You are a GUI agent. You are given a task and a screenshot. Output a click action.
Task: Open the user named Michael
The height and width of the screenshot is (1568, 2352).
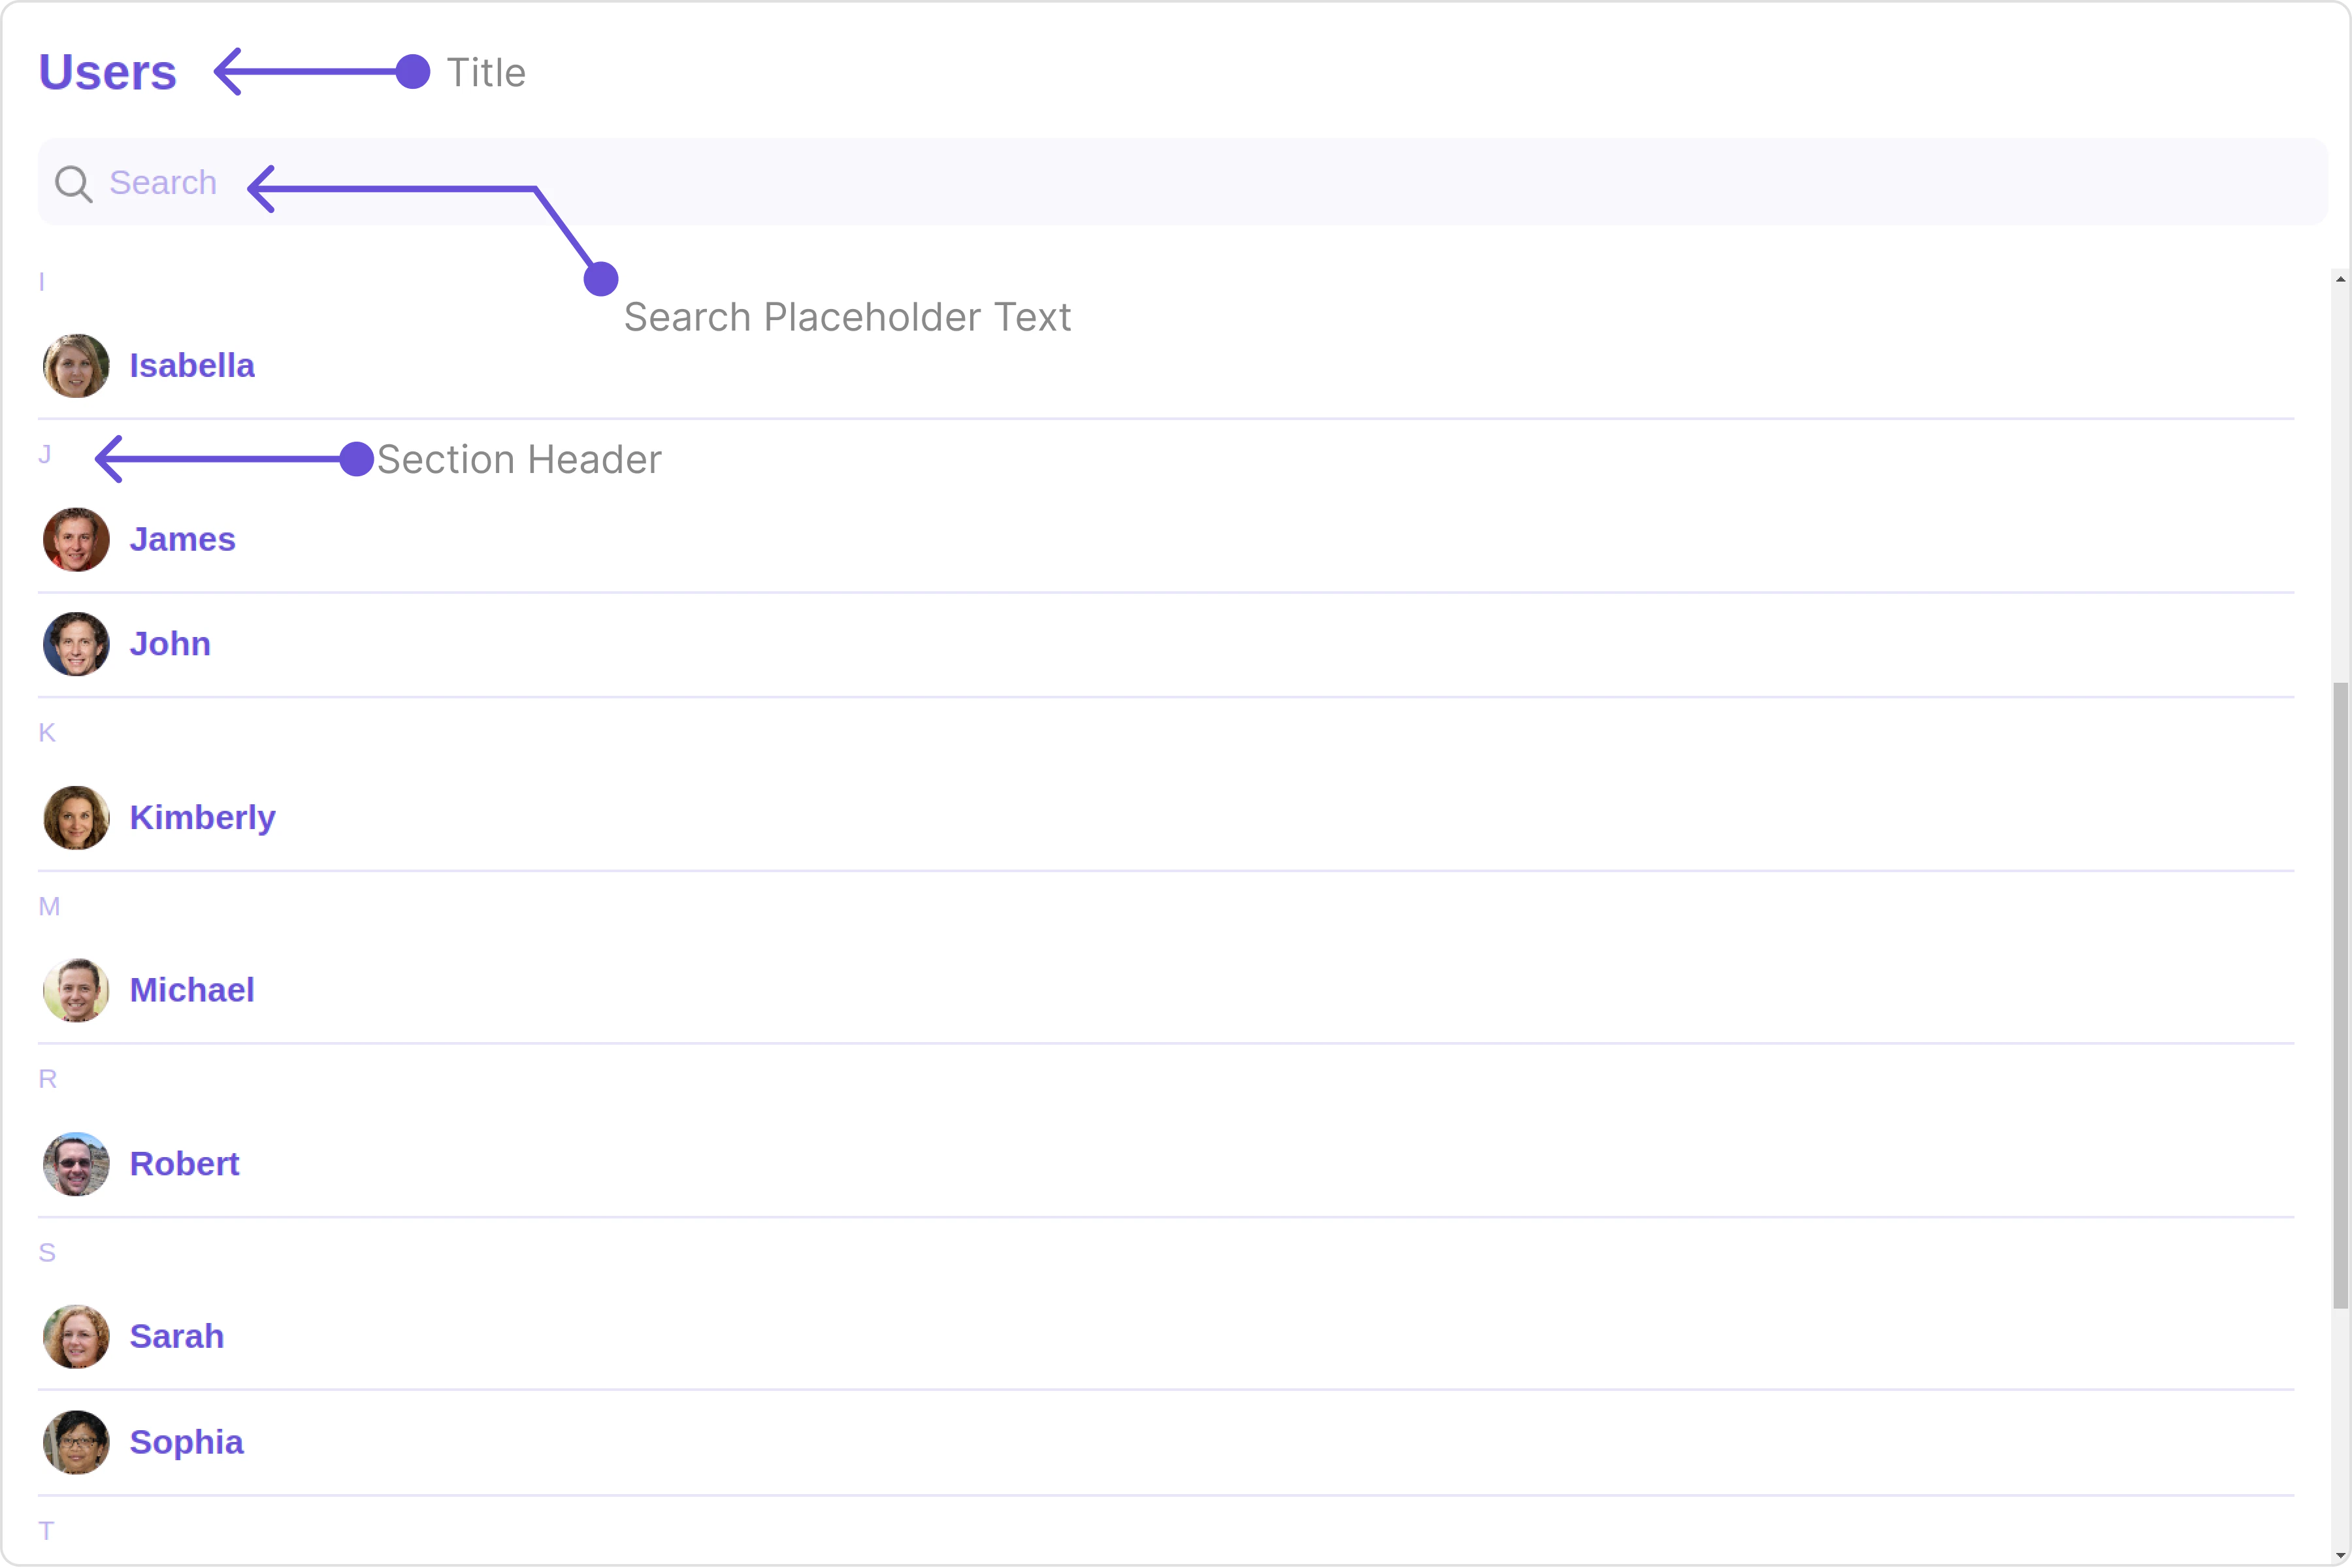[192, 991]
